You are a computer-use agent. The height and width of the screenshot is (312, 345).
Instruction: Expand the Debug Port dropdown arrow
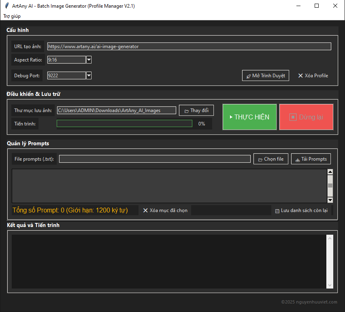coord(89,75)
